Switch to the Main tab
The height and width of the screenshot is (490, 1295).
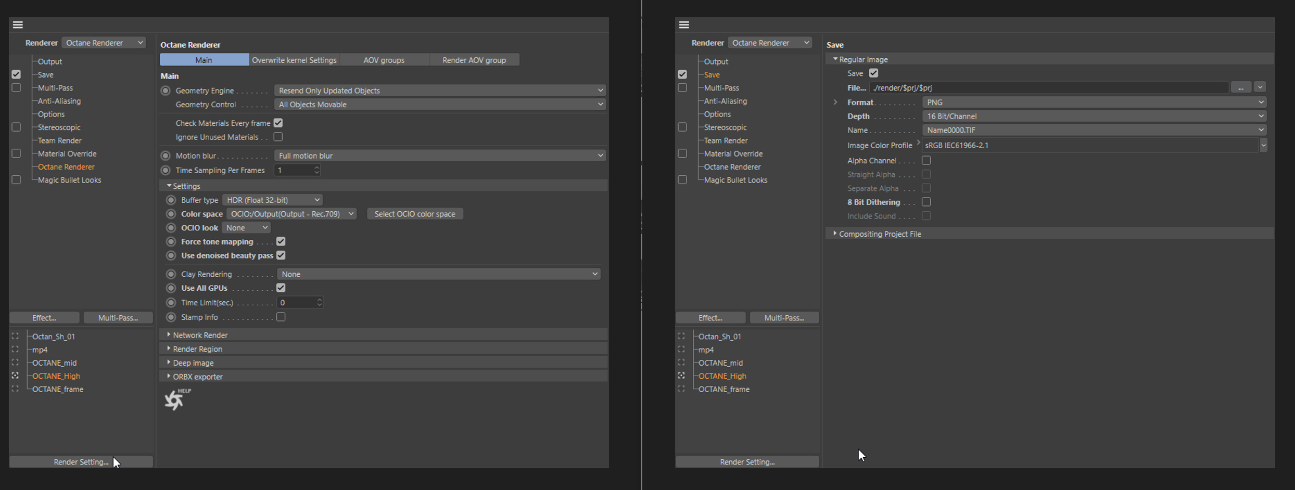(204, 60)
